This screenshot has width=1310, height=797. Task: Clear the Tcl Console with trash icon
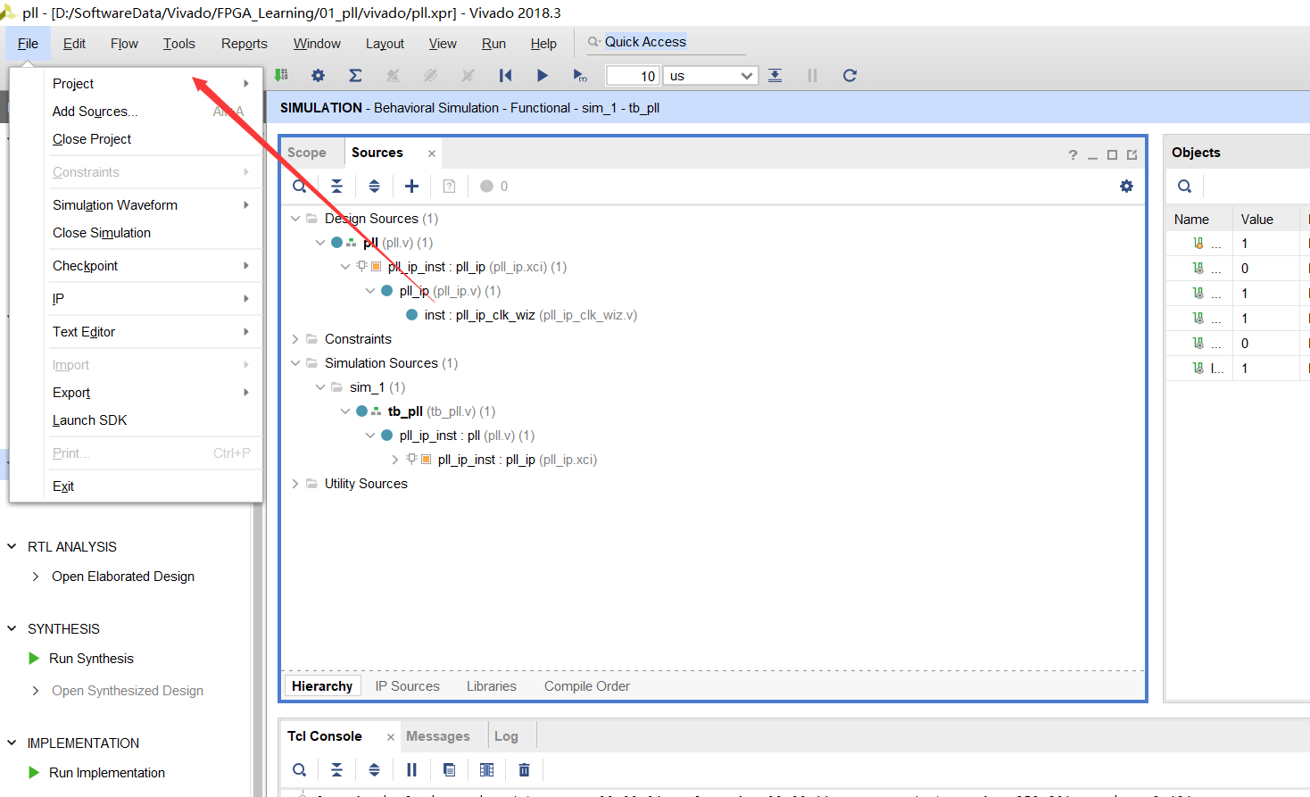[x=524, y=769]
